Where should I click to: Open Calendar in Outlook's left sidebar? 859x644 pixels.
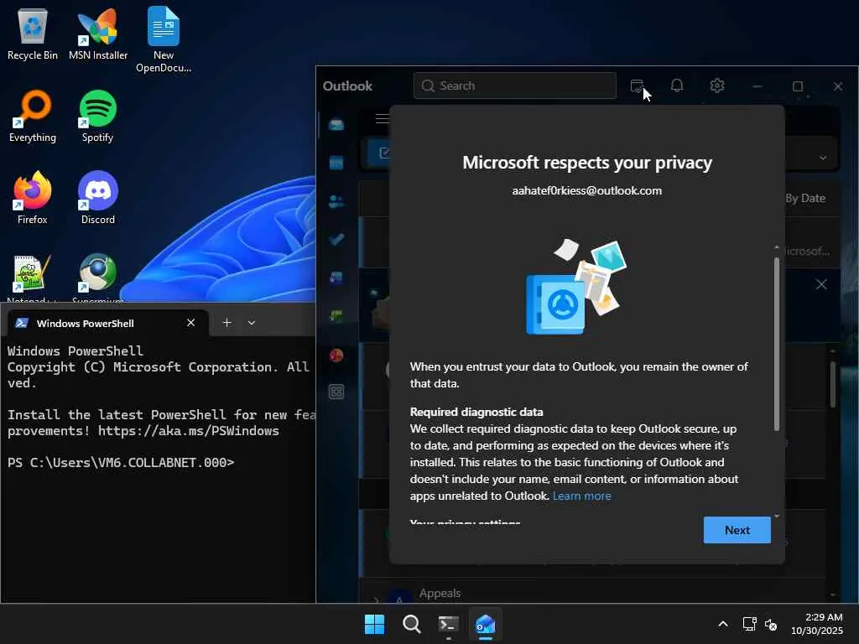coord(336,163)
